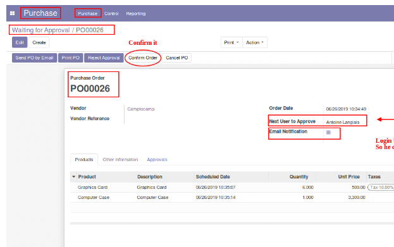Open the Control menu
Viewport: 394px width, 247px height.
(111, 13)
